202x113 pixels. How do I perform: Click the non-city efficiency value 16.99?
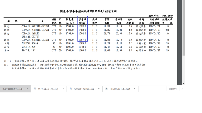click(x=119, y=51)
